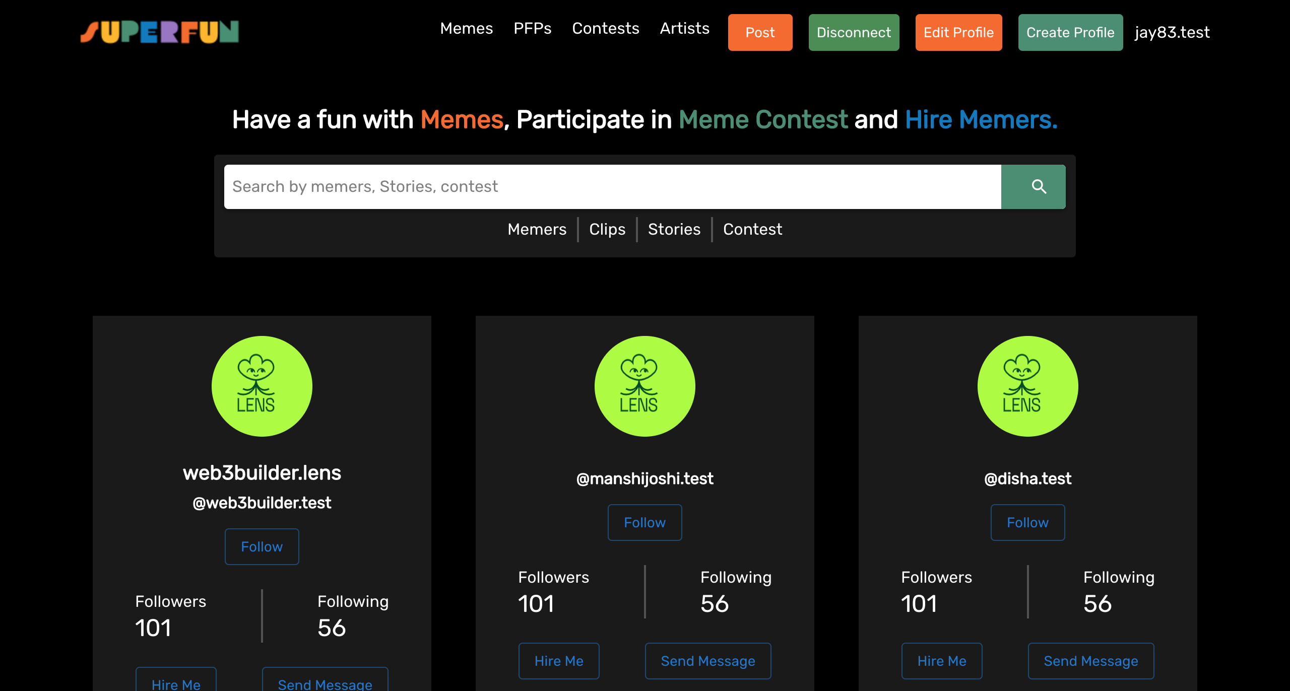The image size is (1290, 691).
Task: Open Edit Profile
Action: click(958, 33)
